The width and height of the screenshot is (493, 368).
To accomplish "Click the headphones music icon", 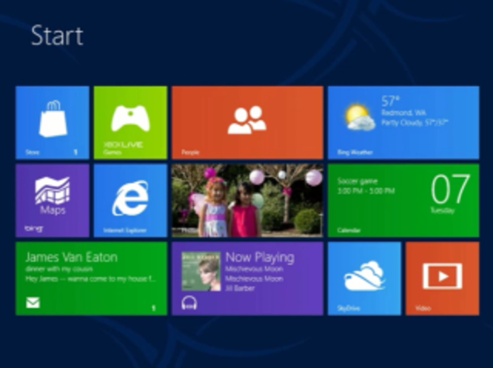I will pos(189,303).
